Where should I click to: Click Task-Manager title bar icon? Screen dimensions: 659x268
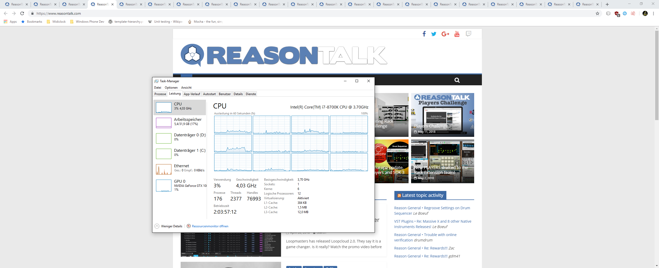coord(156,81)
